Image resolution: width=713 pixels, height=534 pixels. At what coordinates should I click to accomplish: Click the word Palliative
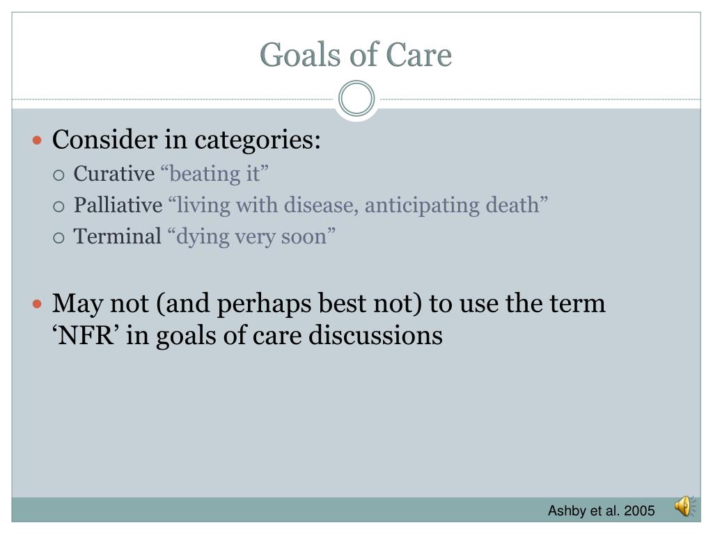click(x=118, y=205)
